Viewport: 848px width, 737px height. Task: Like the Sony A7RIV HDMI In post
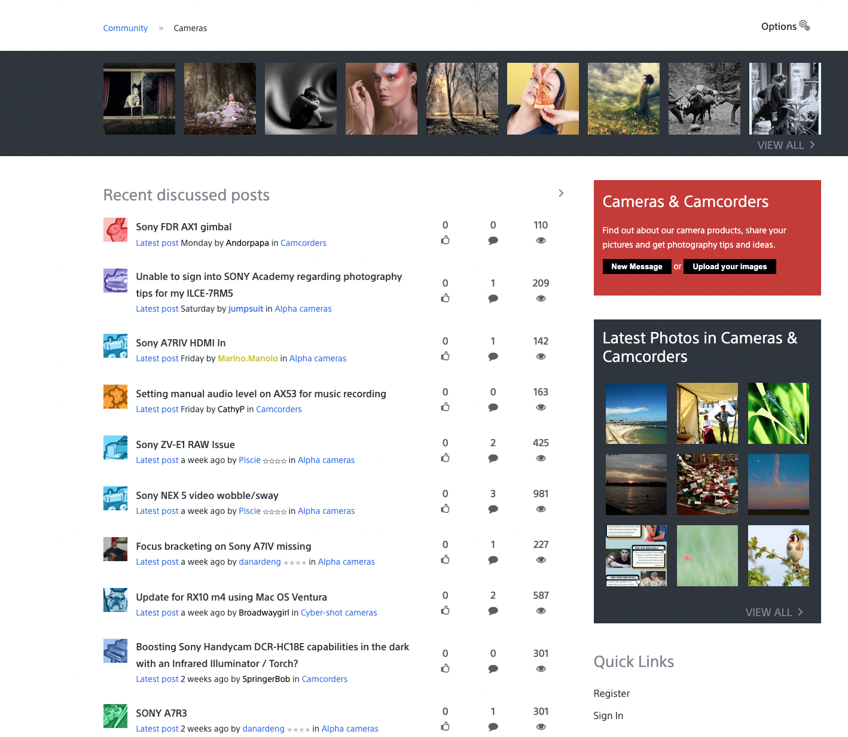click(x=446, y=356)
